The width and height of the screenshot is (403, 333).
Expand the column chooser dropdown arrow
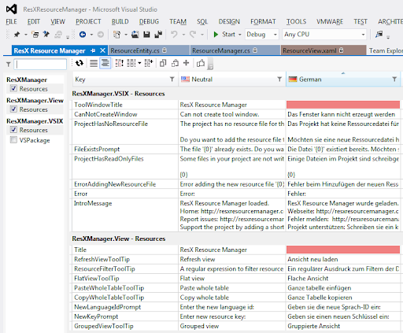[x=139, y=63]
